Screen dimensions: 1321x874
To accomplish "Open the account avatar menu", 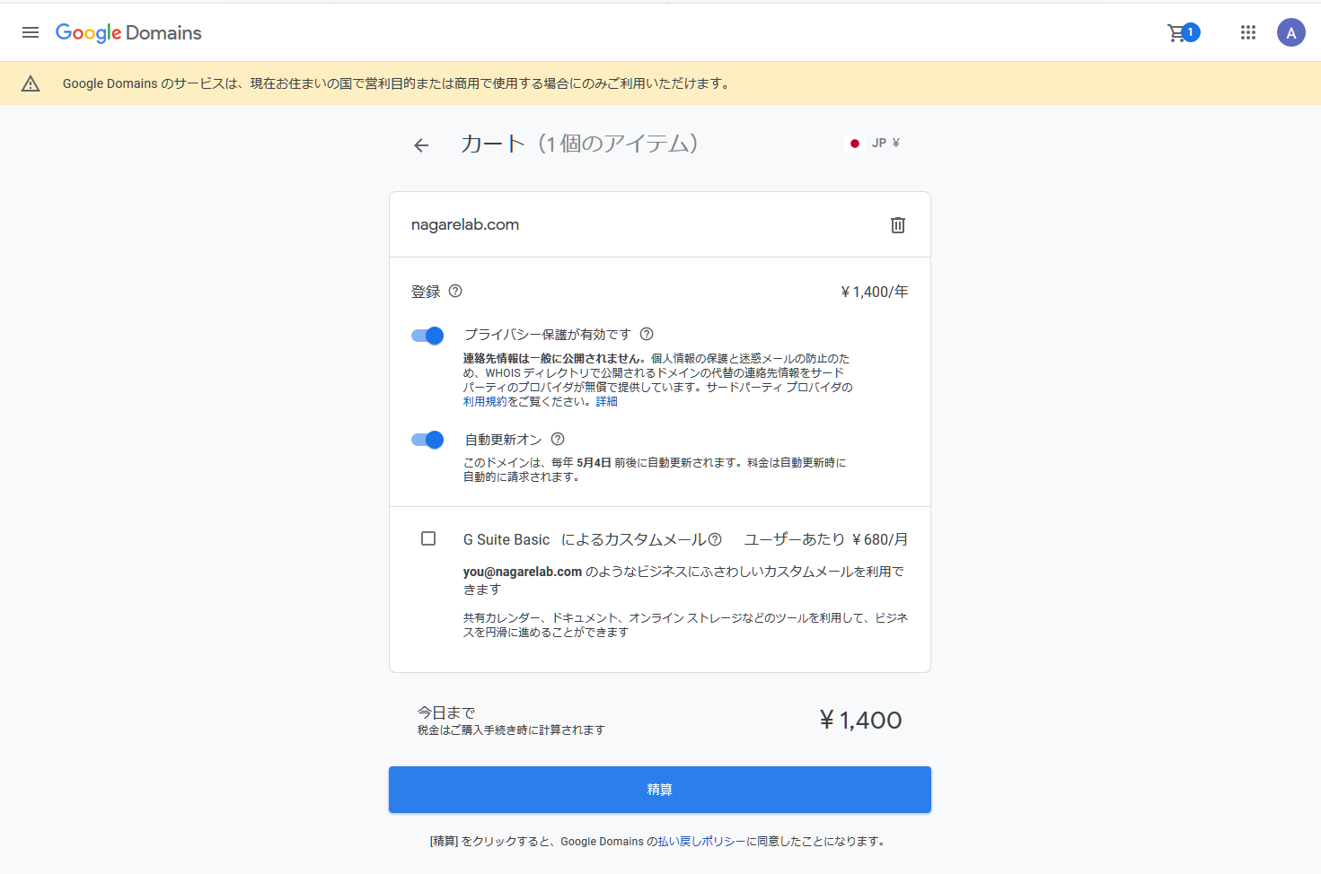I will click(1291, 32).
